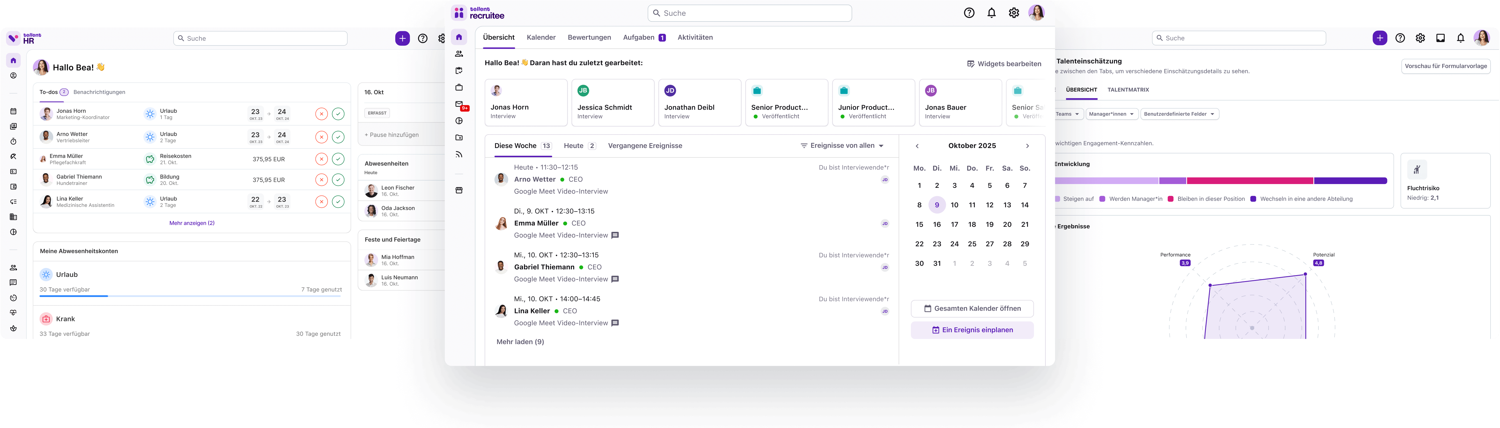Reject Arno Wetter's Urlaub request with red X
The image size is (1500, 428).
click(x=322, y=137)
